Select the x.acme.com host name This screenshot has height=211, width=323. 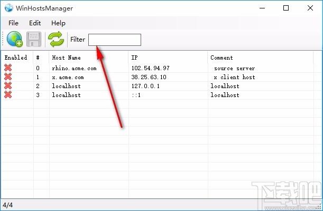click(x=68, y=77)
